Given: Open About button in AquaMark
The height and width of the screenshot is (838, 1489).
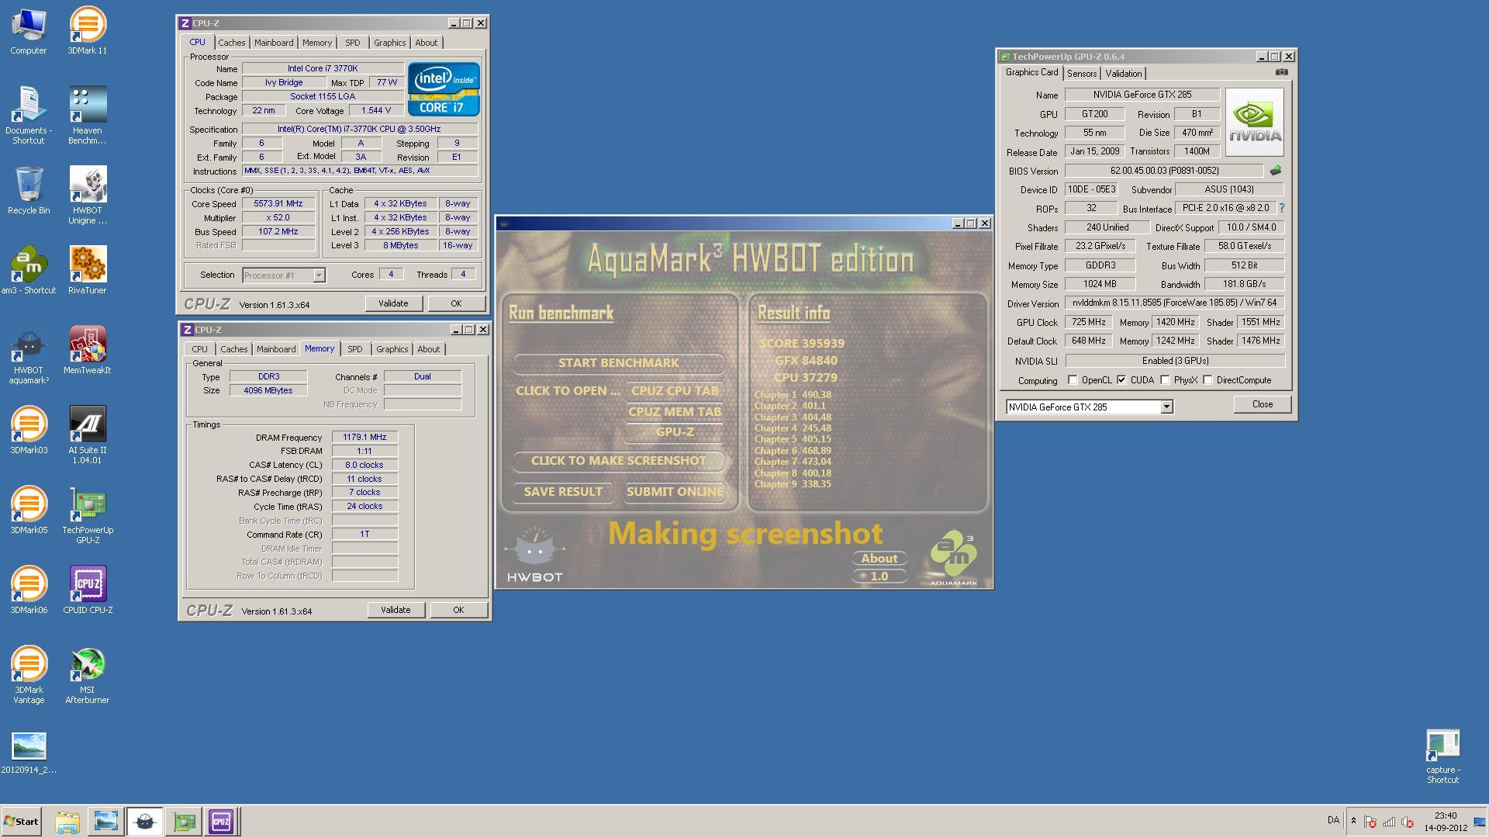Looking at the screenshot, I should point(879,559).
